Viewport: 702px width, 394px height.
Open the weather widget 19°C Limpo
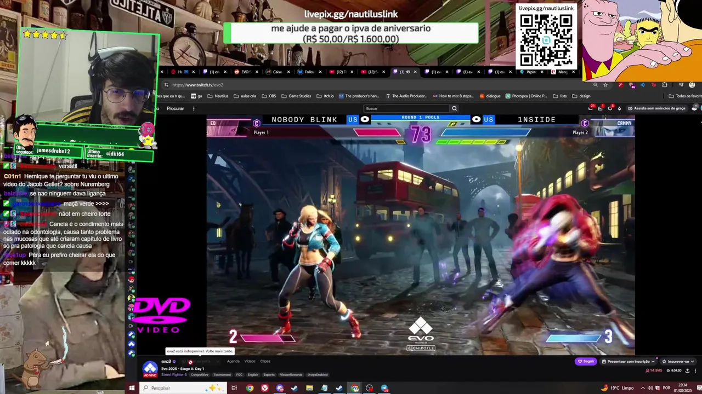click(617, 388)
